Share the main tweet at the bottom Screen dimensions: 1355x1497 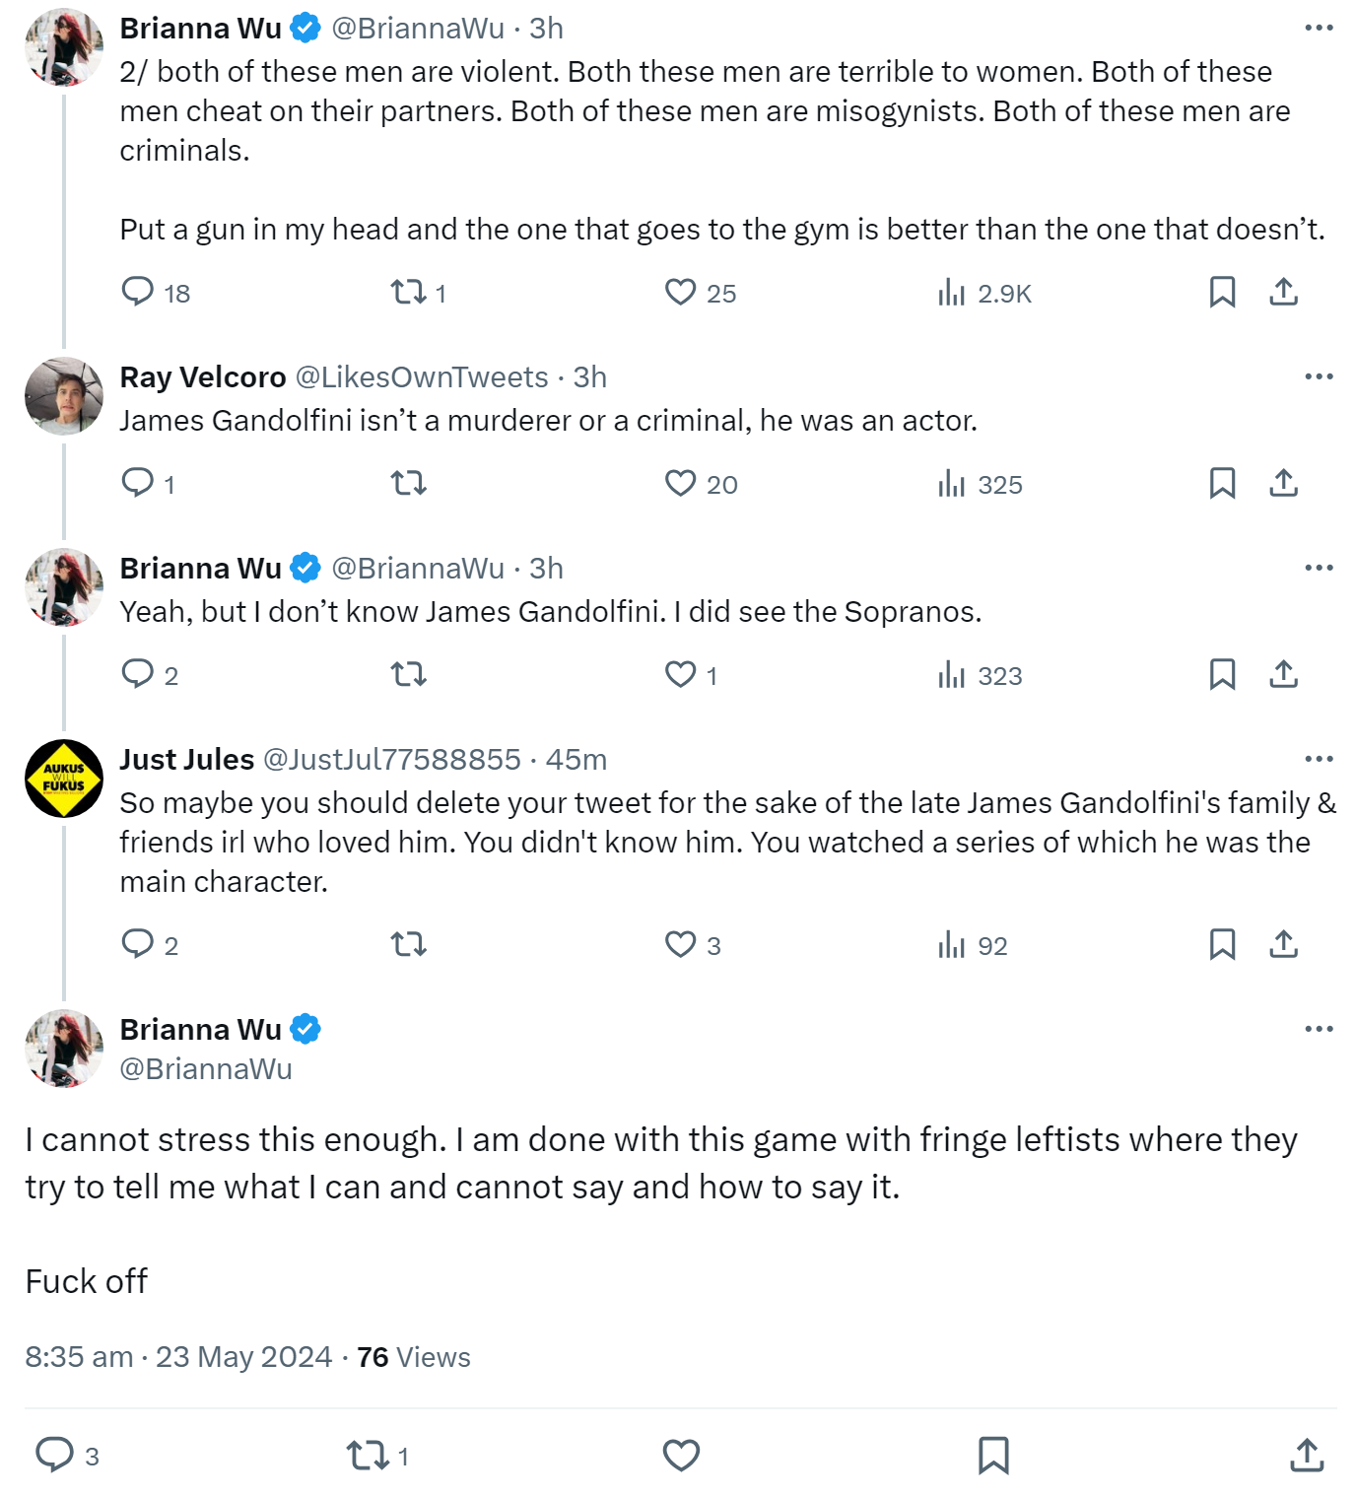[x=1307, y=1455]
